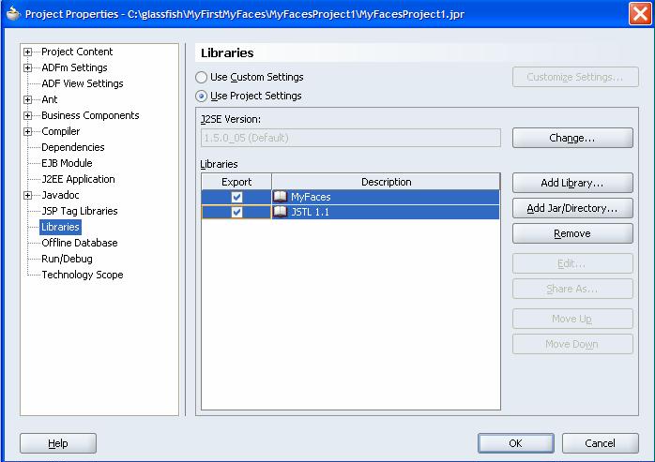Open the ADF View Settings page
Viewport: 655px width, 462px height.
pyautogui.click(x=83, y=83)
